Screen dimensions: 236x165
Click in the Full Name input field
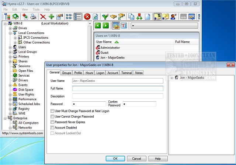[118, 88]
